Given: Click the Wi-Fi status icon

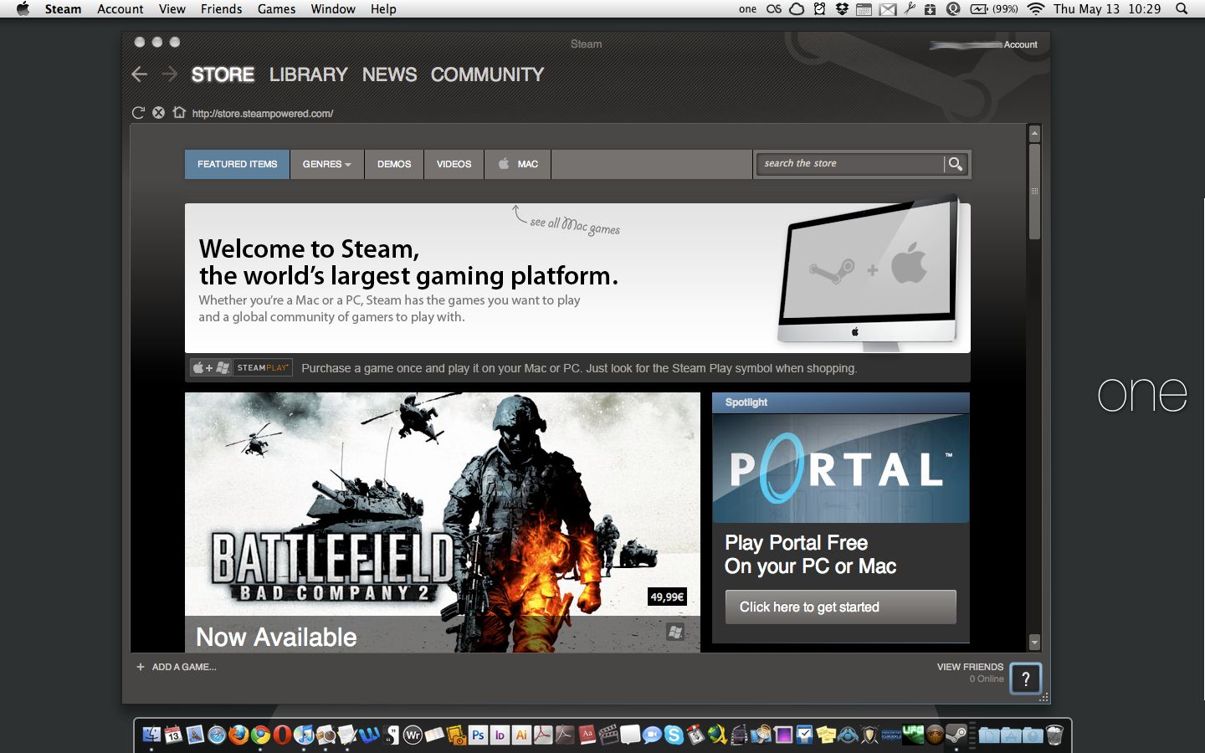Looking at the screenshot, I should pyautogui.click(x=1036, y=9).
